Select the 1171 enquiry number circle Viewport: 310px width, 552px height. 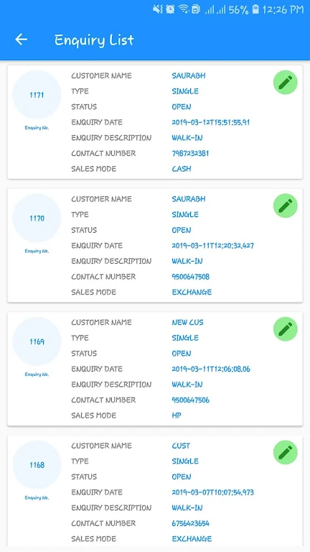point(37,95)
